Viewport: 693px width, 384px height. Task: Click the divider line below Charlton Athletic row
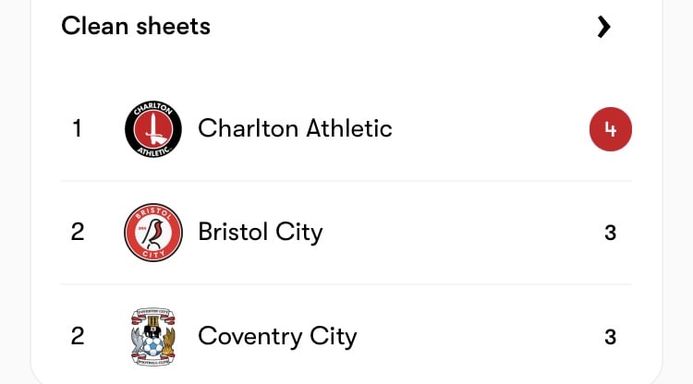pos(346,181)
